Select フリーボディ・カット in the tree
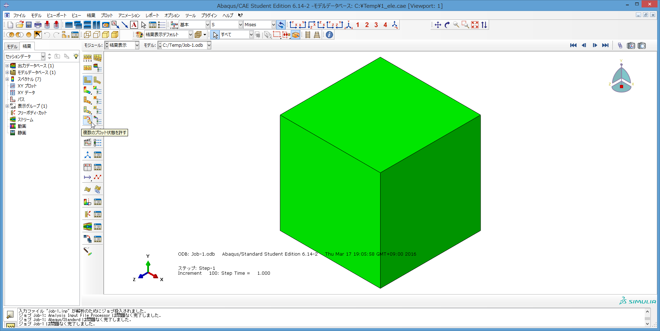The height and width of the screenshot is (331, 660). tap(32, 113)
